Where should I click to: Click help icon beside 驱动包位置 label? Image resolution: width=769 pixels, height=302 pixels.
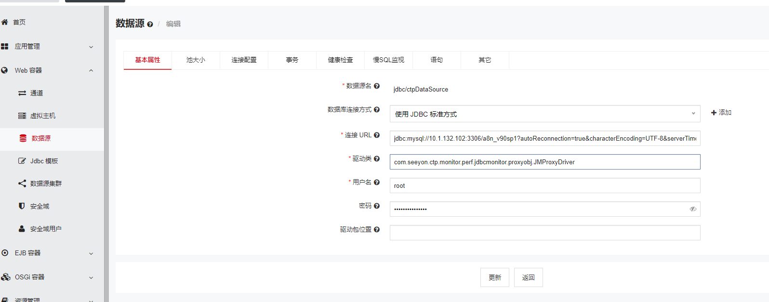tap(377, 230)
